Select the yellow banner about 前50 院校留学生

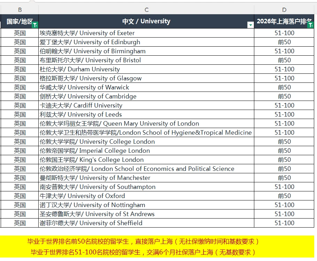[x=158, y=242]
